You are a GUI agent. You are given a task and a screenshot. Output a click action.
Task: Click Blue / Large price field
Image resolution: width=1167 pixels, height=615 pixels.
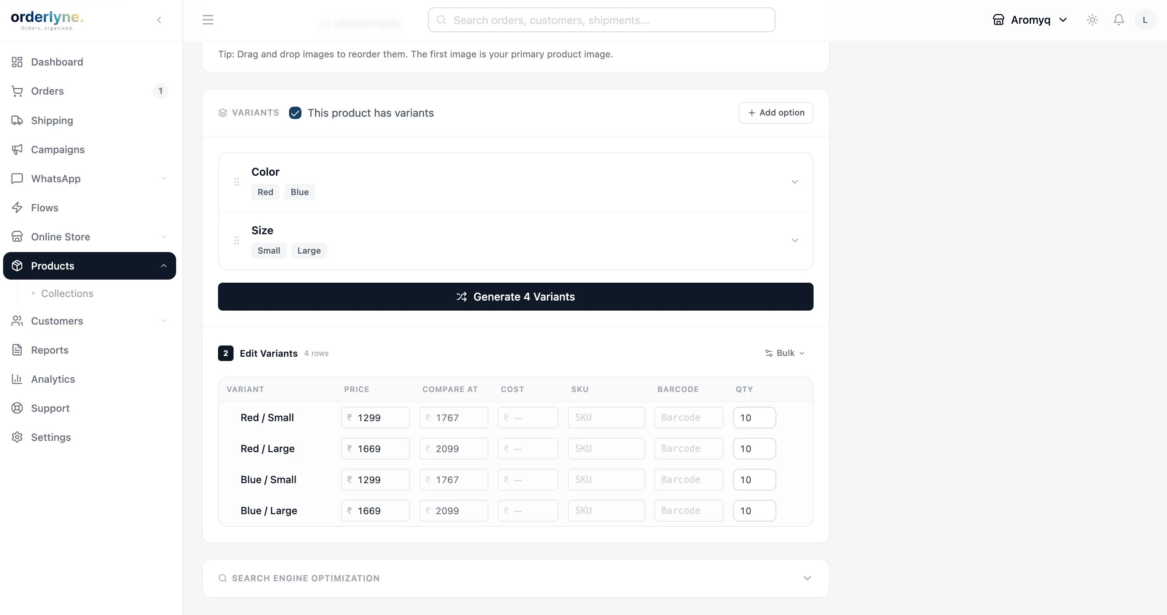[376, 511]
